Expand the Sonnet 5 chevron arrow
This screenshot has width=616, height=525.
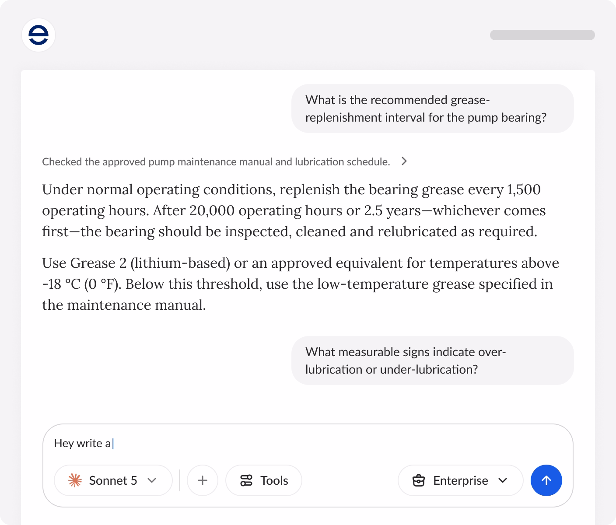click(x=152, y=480)
